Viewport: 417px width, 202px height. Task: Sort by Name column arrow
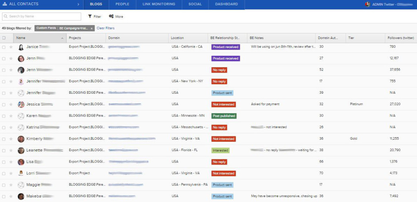(62, 38)
